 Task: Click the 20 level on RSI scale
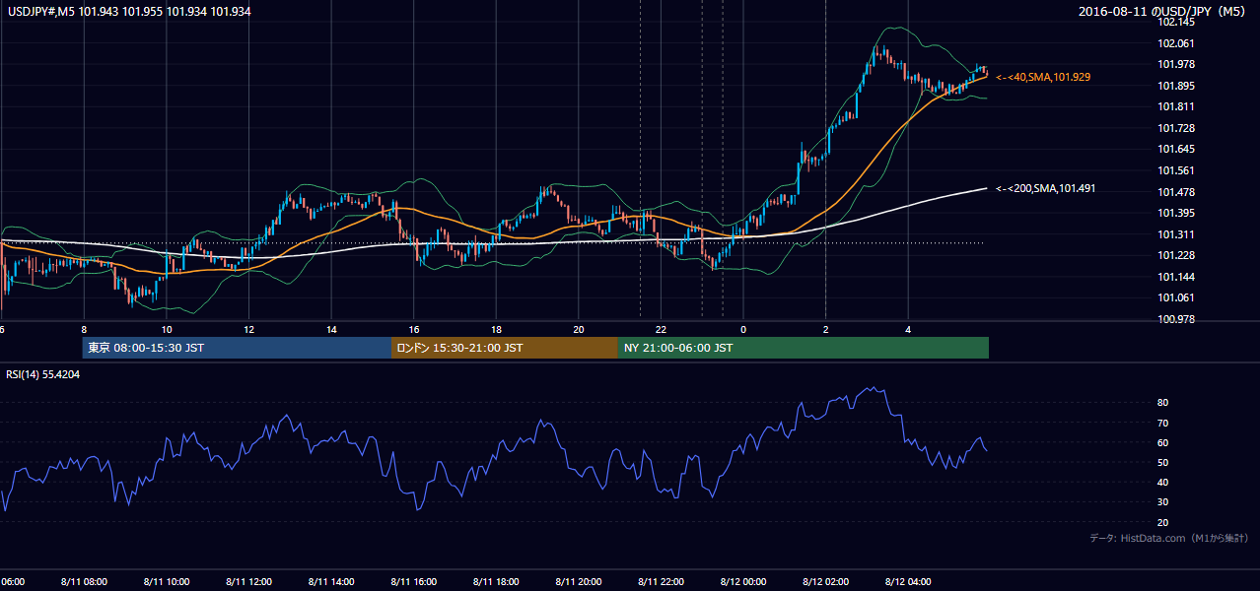[x=1163, y=522]
